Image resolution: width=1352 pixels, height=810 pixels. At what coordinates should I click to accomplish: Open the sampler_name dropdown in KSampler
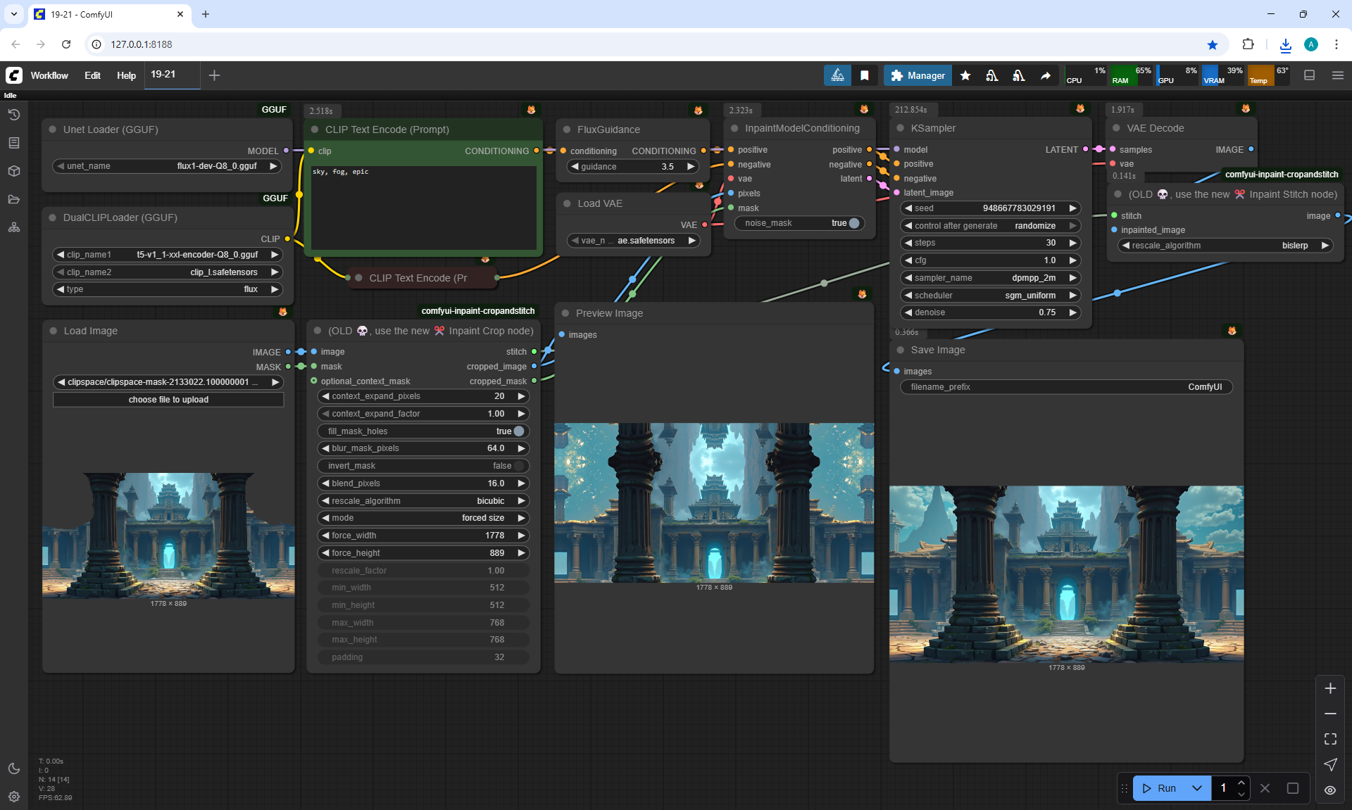[x=989, y=278]
